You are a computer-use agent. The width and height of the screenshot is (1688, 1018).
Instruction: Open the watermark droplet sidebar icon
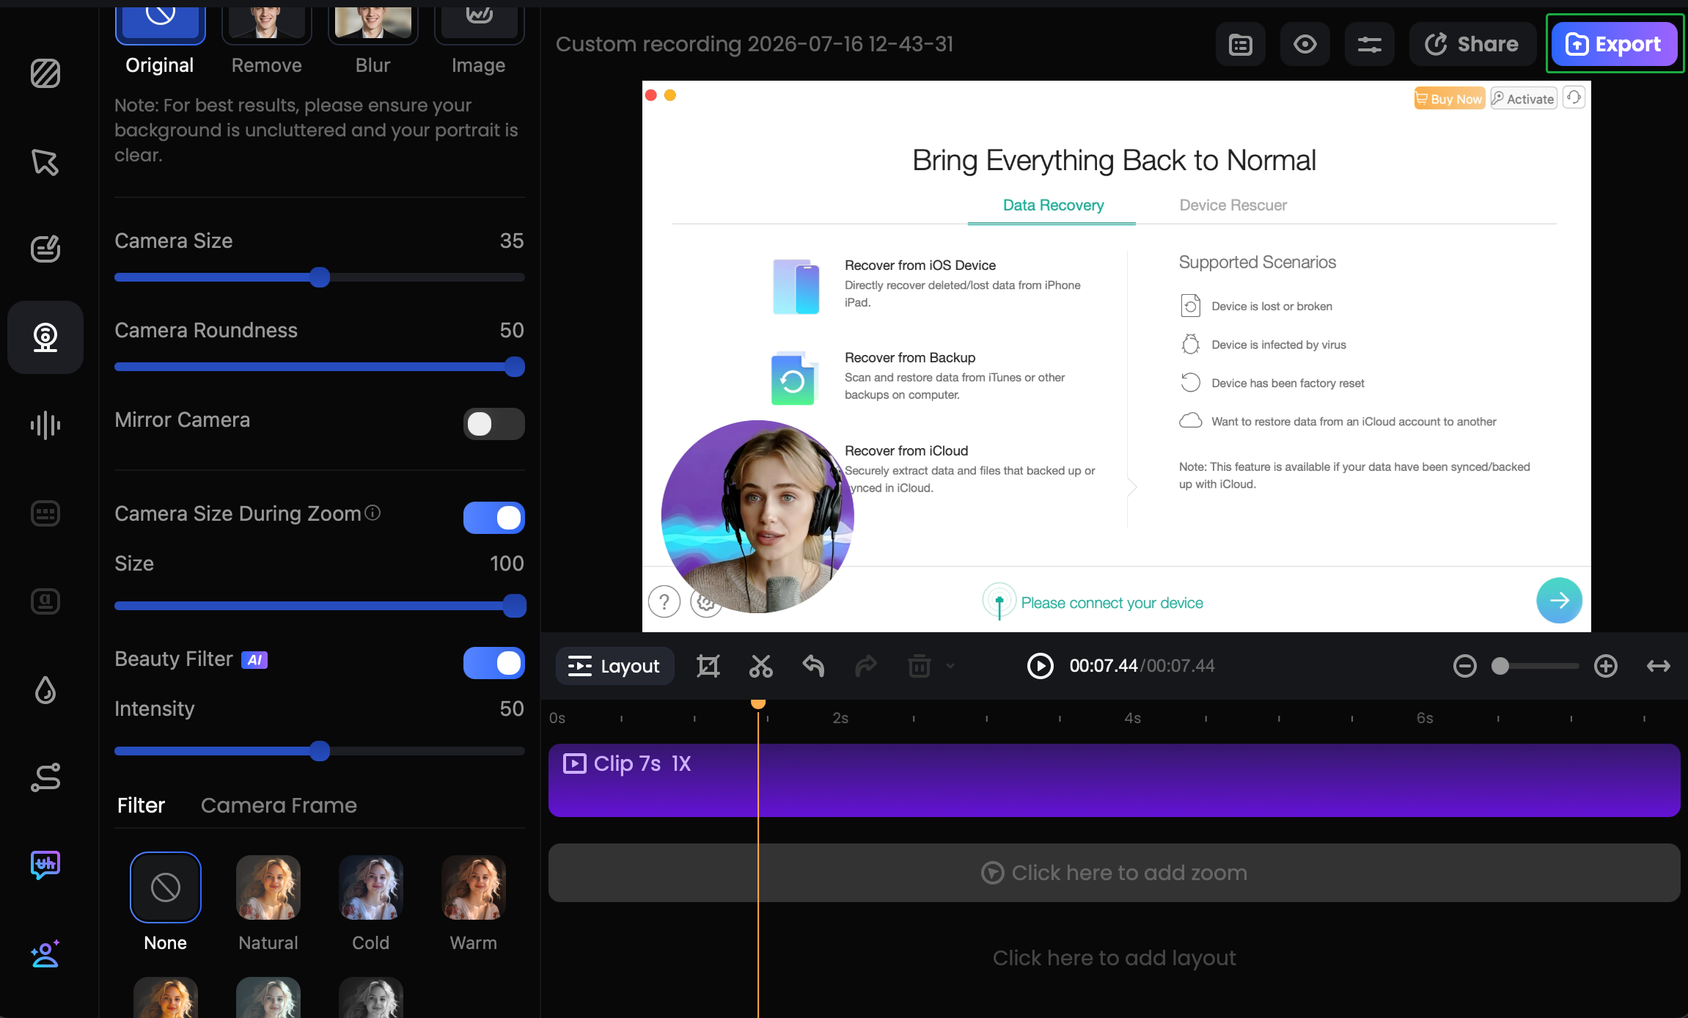(45, 689)
